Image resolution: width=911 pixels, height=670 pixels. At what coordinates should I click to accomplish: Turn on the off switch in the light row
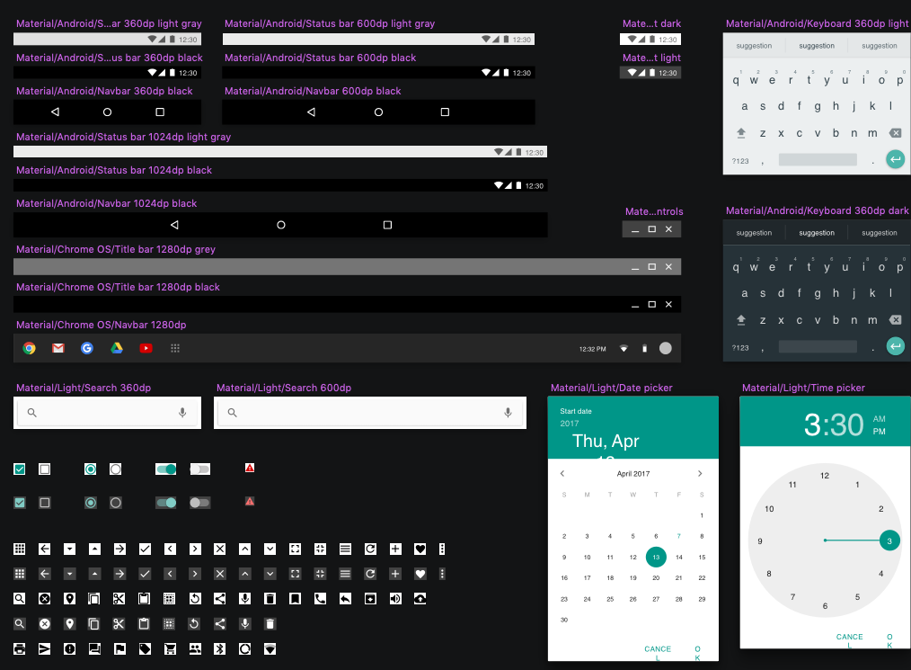(x=199, y=469)
